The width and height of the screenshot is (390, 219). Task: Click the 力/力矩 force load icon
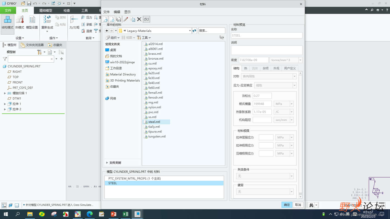(74, 22)
